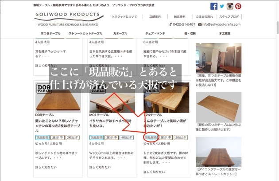
Task: Click the page's vertical scrollbar thumb
Action: click(x=278, y=28)
